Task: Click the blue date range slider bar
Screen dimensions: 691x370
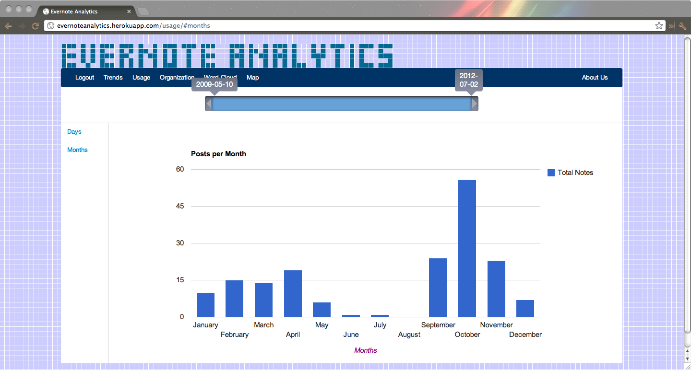Action: pyautogui.click(x=342, y=104)
